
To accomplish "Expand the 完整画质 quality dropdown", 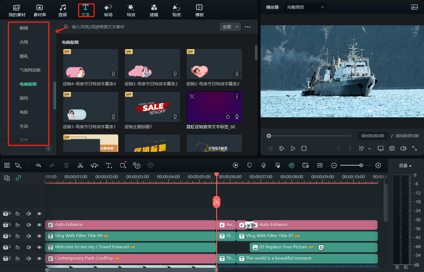I will click(x=305, y=7).
